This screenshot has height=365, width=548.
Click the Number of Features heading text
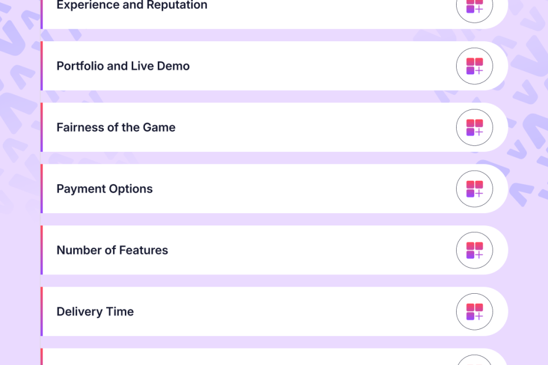[112, 250]
